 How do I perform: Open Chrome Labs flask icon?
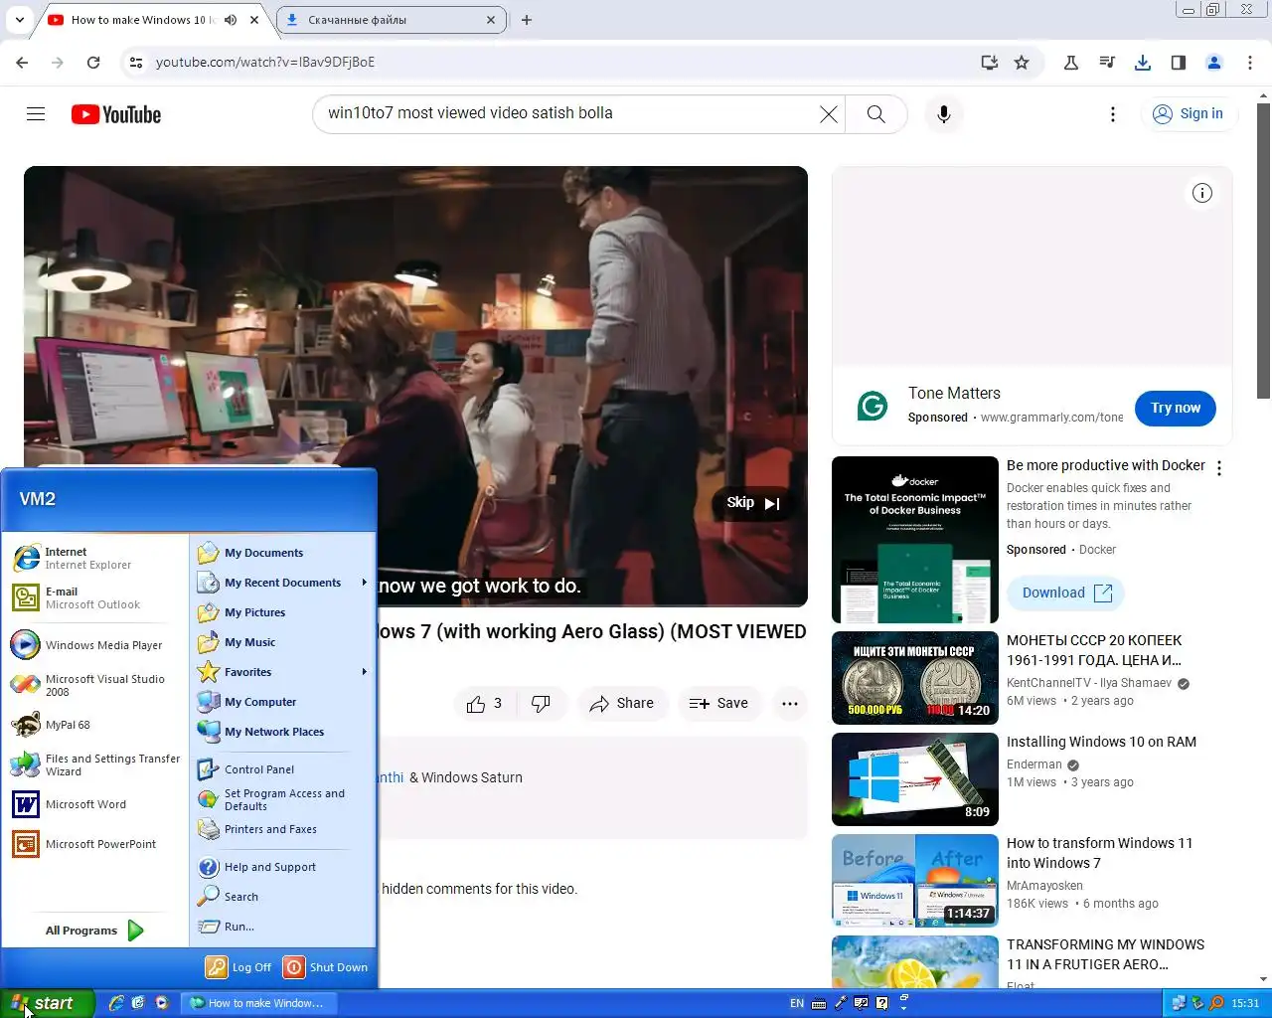(x=1071, y=62)
